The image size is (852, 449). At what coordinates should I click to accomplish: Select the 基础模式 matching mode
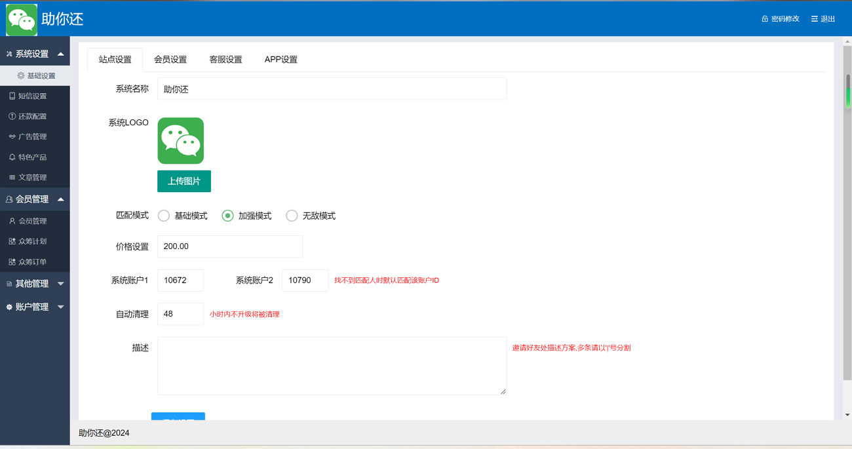164,215
